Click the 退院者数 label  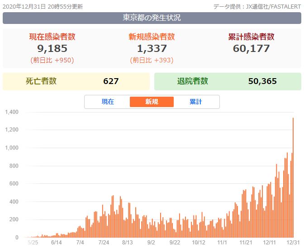193,81
